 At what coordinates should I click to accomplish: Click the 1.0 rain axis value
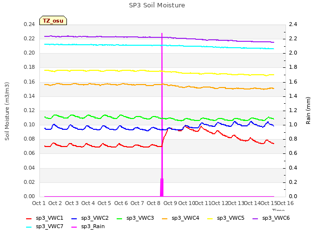click(293, 124)
